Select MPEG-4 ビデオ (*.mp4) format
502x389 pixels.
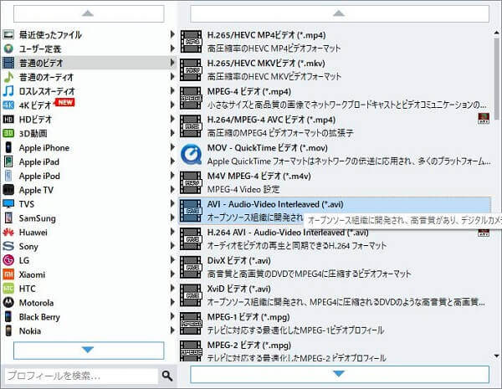tap(335, 98)
